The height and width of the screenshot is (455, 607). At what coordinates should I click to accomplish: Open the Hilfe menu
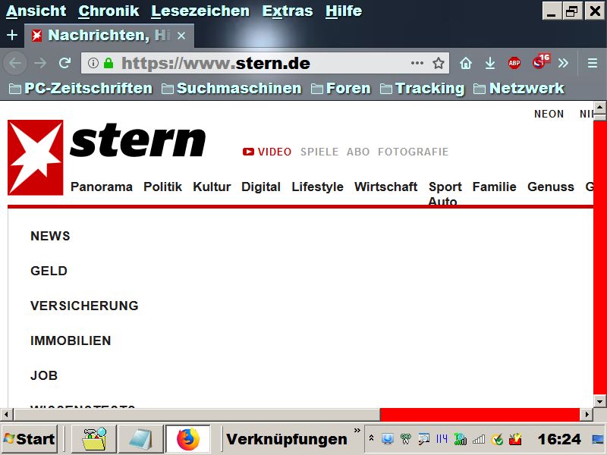[x=344, y=11]
